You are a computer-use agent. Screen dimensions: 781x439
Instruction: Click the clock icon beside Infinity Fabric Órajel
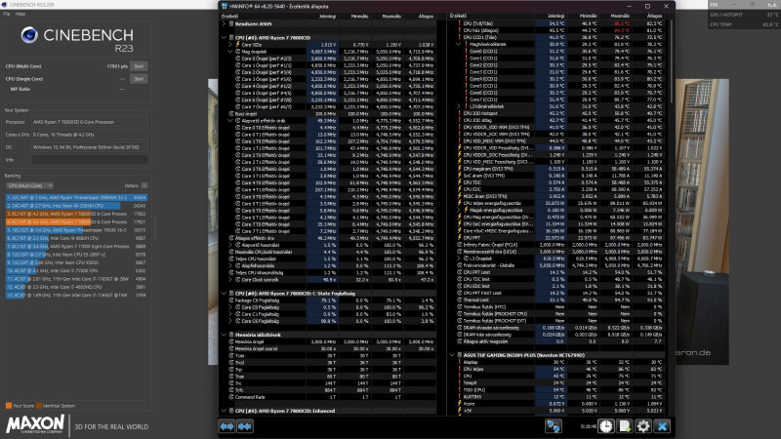459,245
